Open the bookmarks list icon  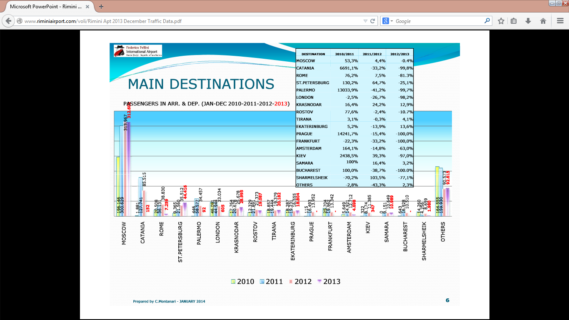pos(514,21)
